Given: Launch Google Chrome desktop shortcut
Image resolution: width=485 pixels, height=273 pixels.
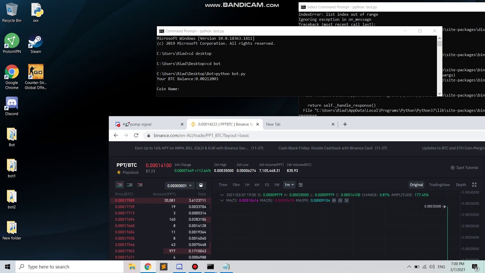Looking at the screenshot, I should [x=12, y=77].
